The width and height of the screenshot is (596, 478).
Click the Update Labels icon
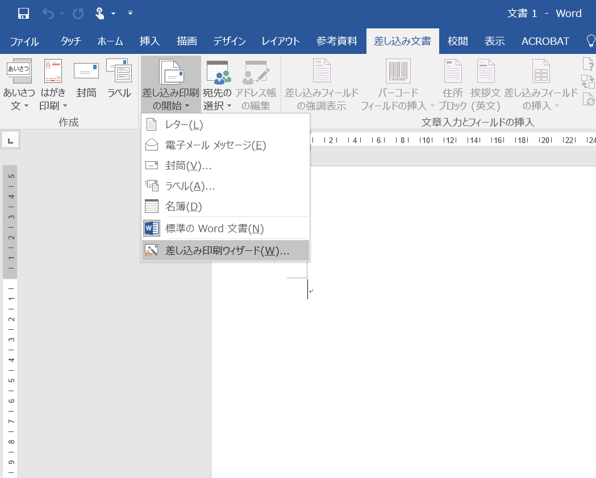tap(589, 99)
